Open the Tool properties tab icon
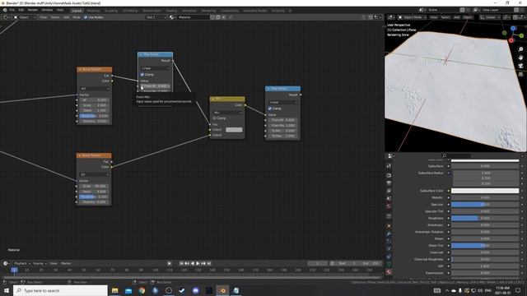527x296 pixels. pos(389,165)
